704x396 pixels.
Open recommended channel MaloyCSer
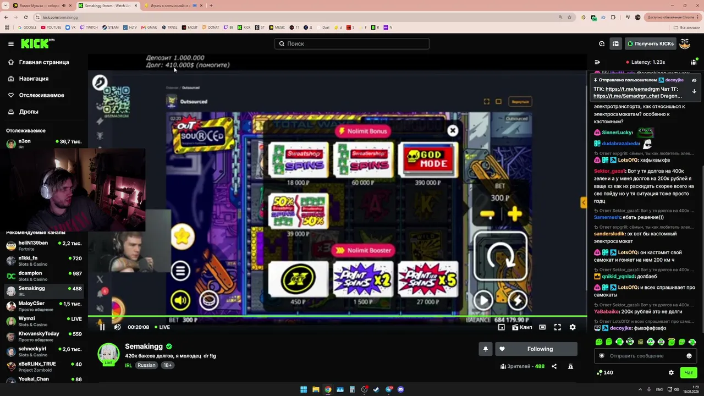(x=44, y=306)
